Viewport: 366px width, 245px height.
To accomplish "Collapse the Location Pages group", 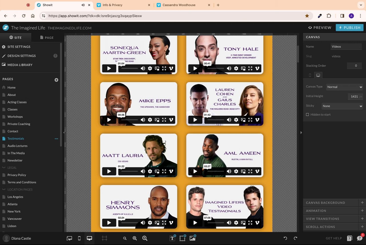I will [4, 190].
